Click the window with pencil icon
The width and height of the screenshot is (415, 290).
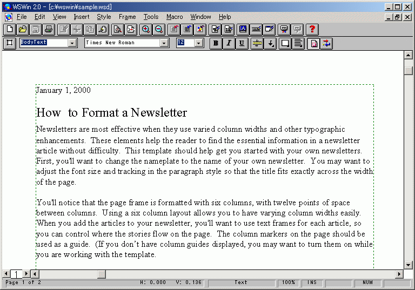(x=269, y=29)
